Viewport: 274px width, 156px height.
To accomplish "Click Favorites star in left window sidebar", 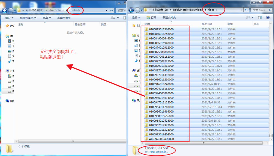I will [x=7, y=26].
